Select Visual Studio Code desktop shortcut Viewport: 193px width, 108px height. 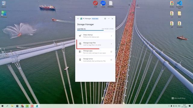(180, 4)
